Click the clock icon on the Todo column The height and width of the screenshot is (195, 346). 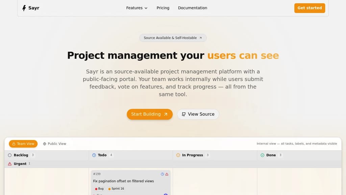pyautogui.click(x=94, y=155)
